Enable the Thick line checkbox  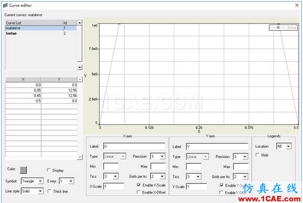point(49,191)
